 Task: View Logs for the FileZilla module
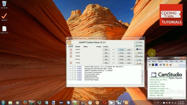(129, 56)
